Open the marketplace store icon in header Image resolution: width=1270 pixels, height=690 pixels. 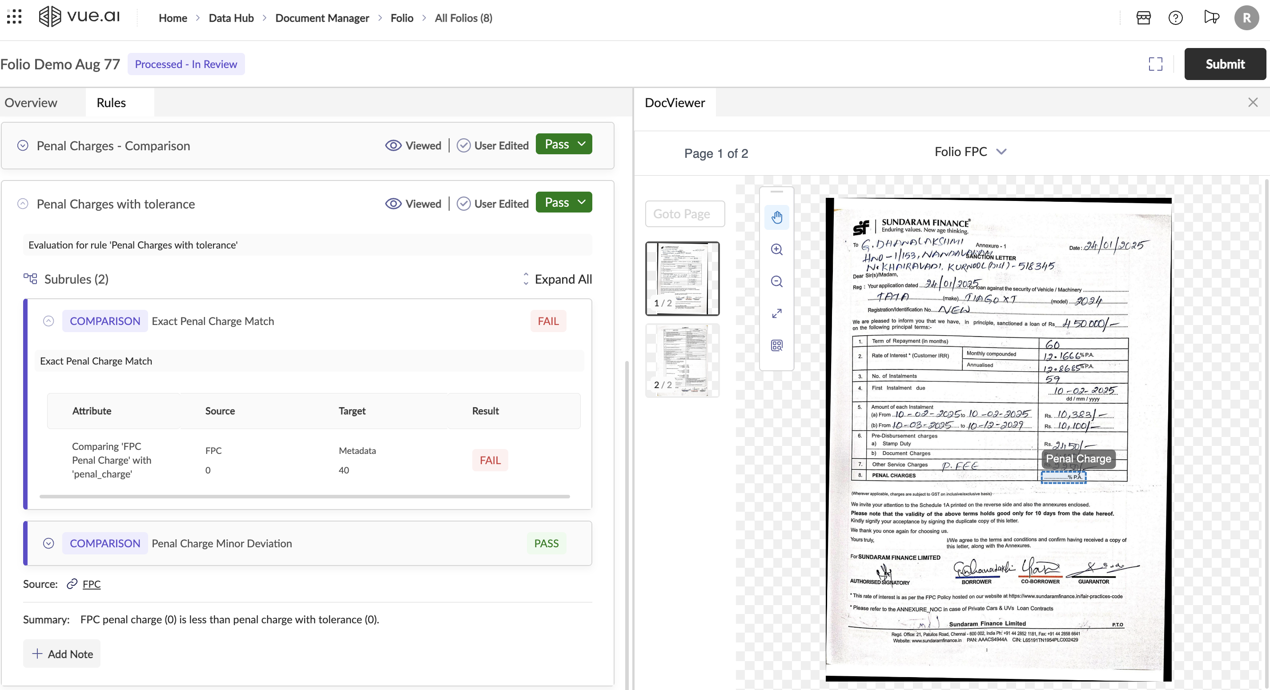pos(1143,18)
